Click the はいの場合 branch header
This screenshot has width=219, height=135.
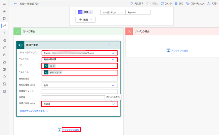pos(69,31)
